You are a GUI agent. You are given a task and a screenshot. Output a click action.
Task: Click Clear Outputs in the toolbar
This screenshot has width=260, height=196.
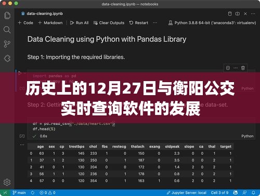[109, 23]
